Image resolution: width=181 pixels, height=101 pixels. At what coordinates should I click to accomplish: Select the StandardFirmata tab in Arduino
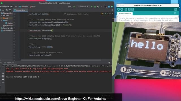click(x=125, y=14)
